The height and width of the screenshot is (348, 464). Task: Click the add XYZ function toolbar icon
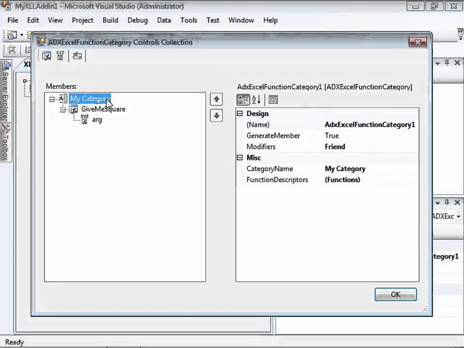pyautogui.click(x=60, y=56)
